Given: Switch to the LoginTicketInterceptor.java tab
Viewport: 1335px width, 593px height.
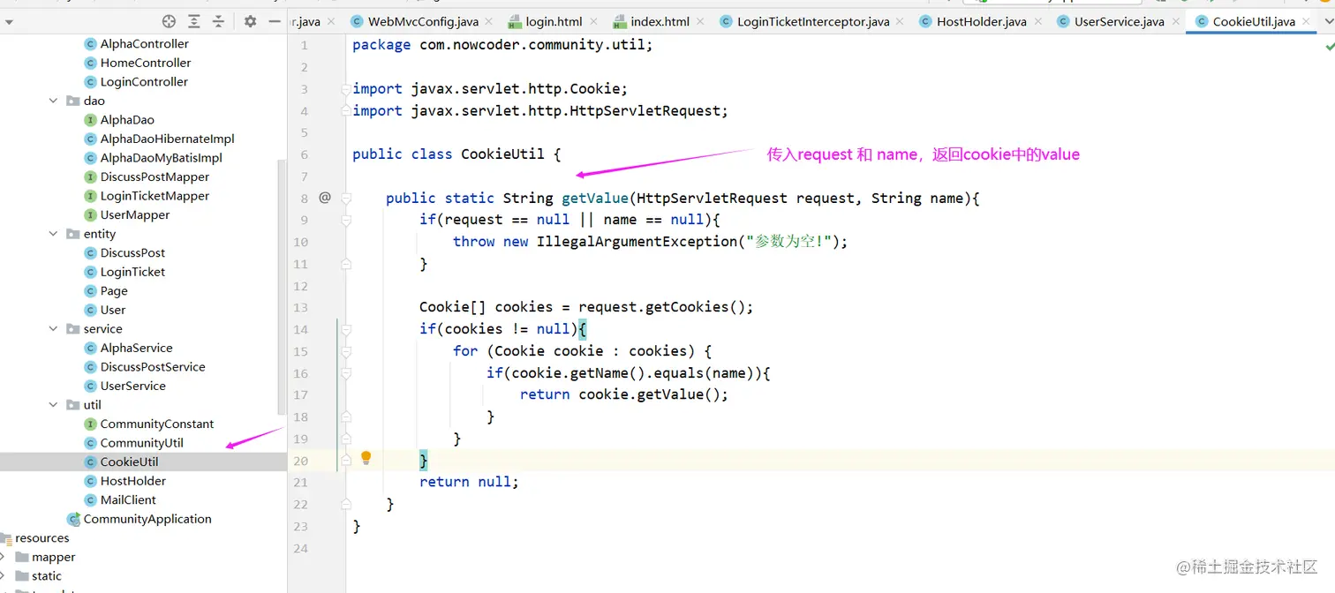Looking at the screenshot, I should tap(813, 21).
